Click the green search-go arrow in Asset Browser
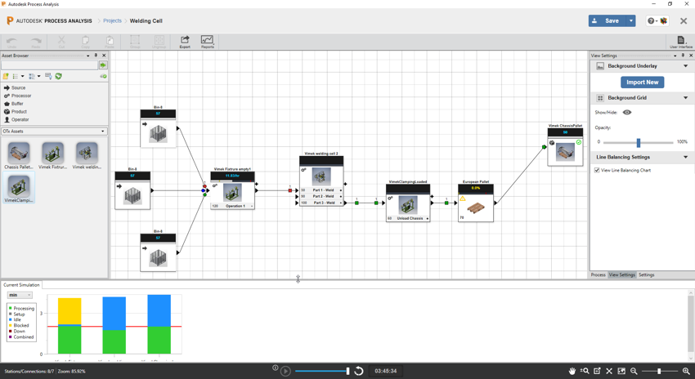Viewport: 695px width, 379px height. [103, 65]
